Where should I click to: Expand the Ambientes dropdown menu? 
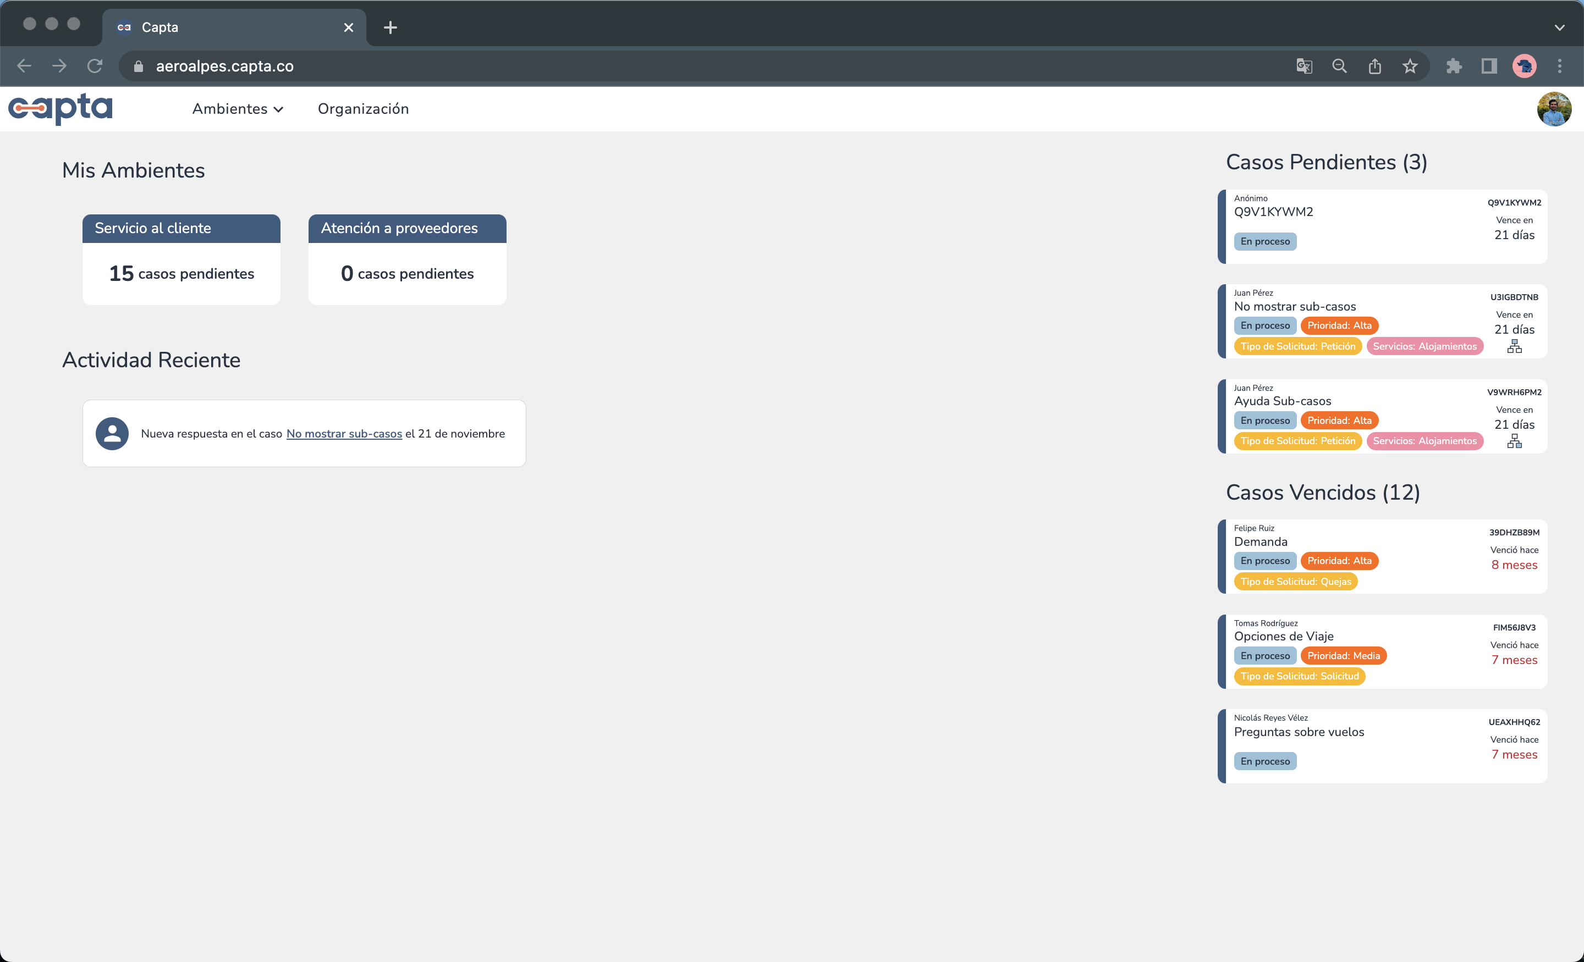(x=237, y=109)
